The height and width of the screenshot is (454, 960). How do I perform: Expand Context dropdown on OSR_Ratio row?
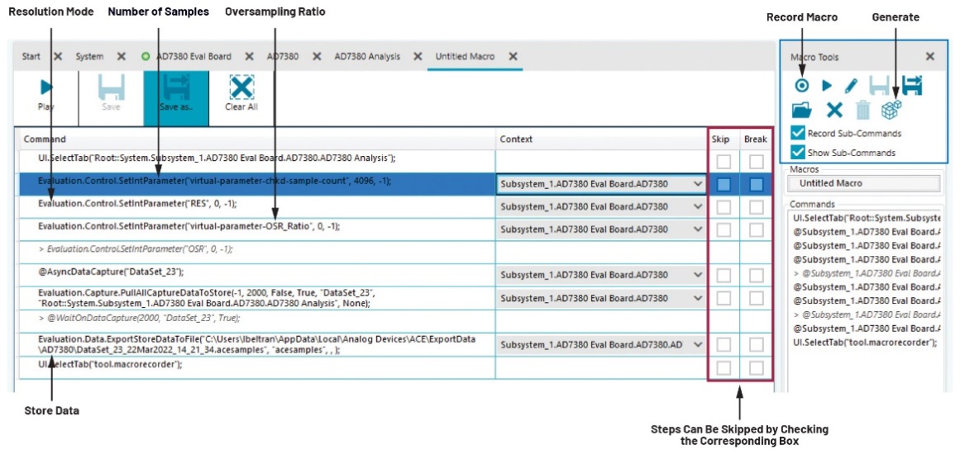click(697, 229)
